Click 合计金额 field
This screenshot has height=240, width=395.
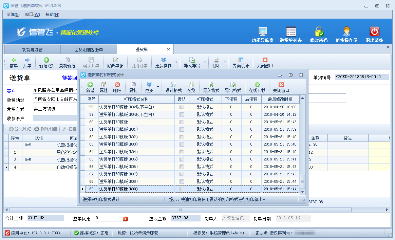coord(45,218)
